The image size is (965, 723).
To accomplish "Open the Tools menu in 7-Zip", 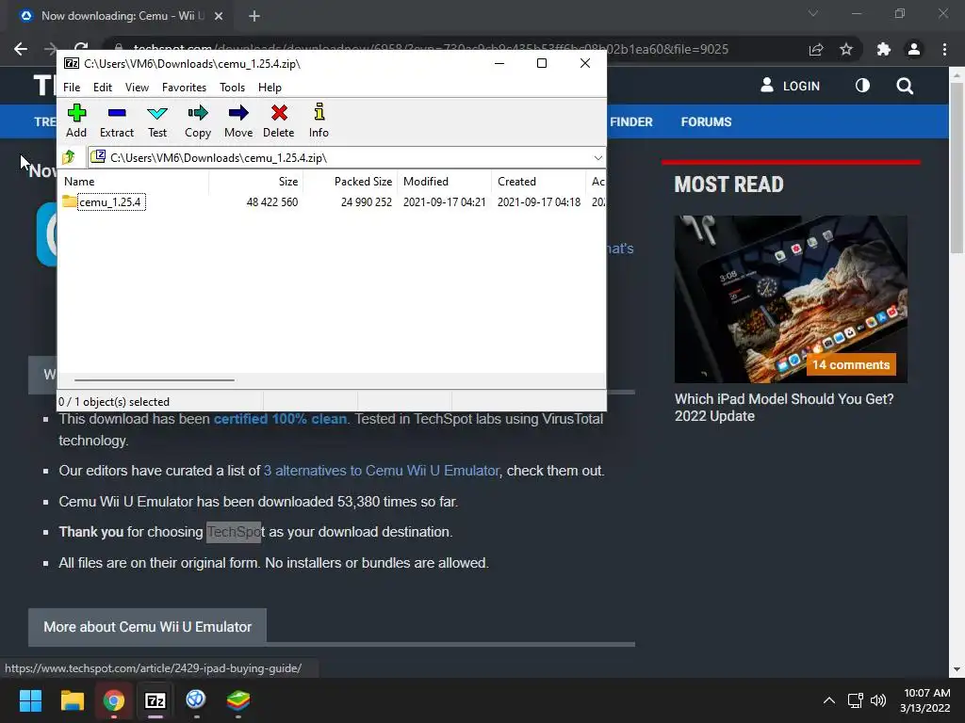I will pos(232,88).
